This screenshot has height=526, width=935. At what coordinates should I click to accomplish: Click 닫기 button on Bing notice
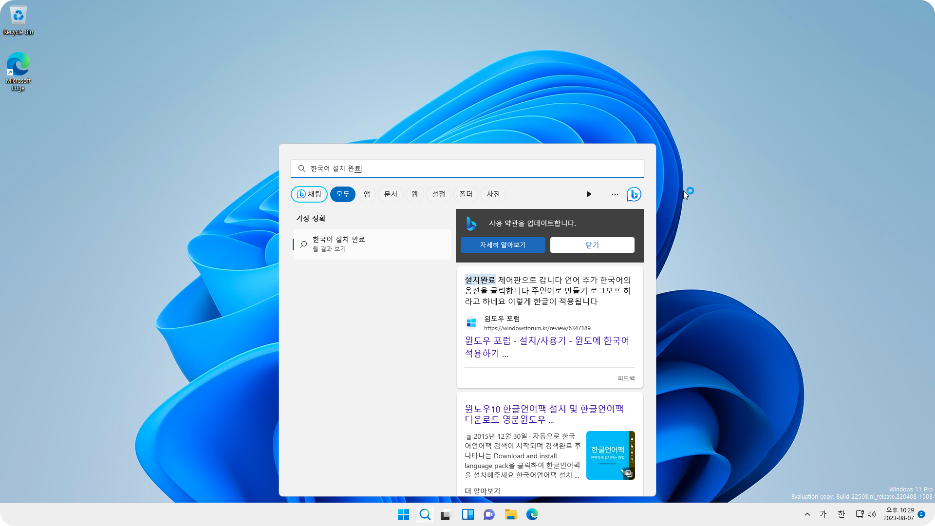(x=592, y=245)
